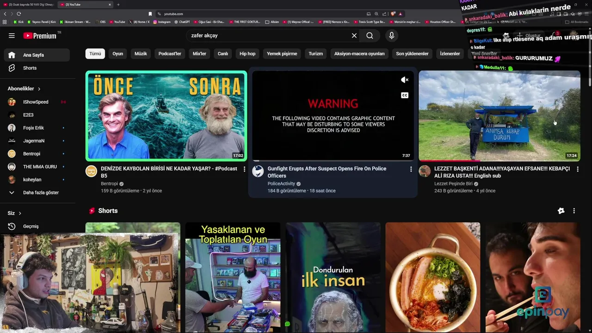Select the Canlı filter chip
This screenshot has height=333, width=592.
pyautogui.click(x=223, y=54)
